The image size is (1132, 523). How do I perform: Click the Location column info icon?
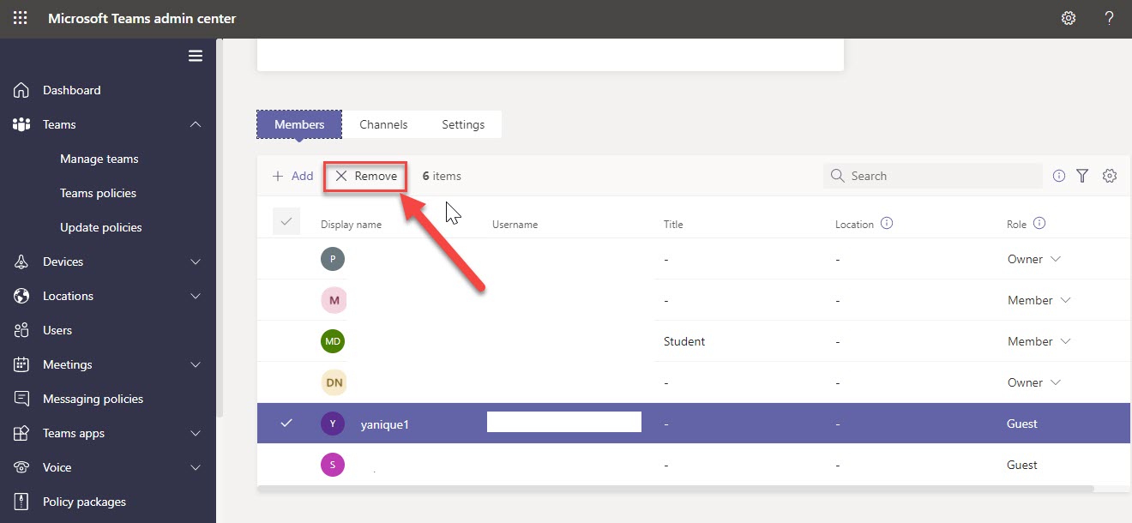point(887,223)
